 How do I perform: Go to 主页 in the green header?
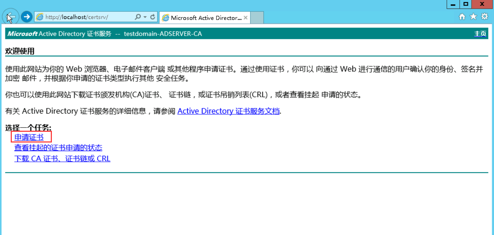point(480,34)
